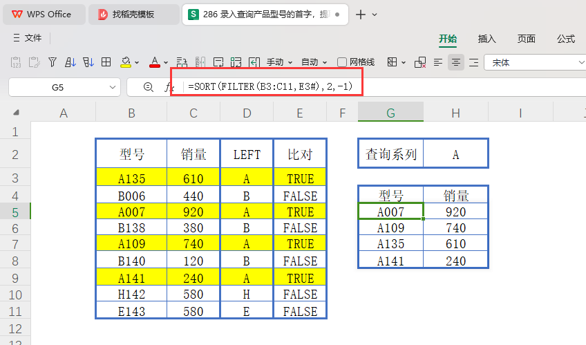Click the borders grid icon
586x345 pixels.
tap(392, 62)
